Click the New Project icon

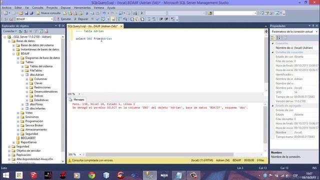[6, 13]
